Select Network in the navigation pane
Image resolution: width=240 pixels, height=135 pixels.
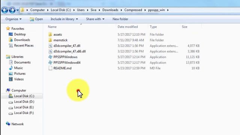18,124
